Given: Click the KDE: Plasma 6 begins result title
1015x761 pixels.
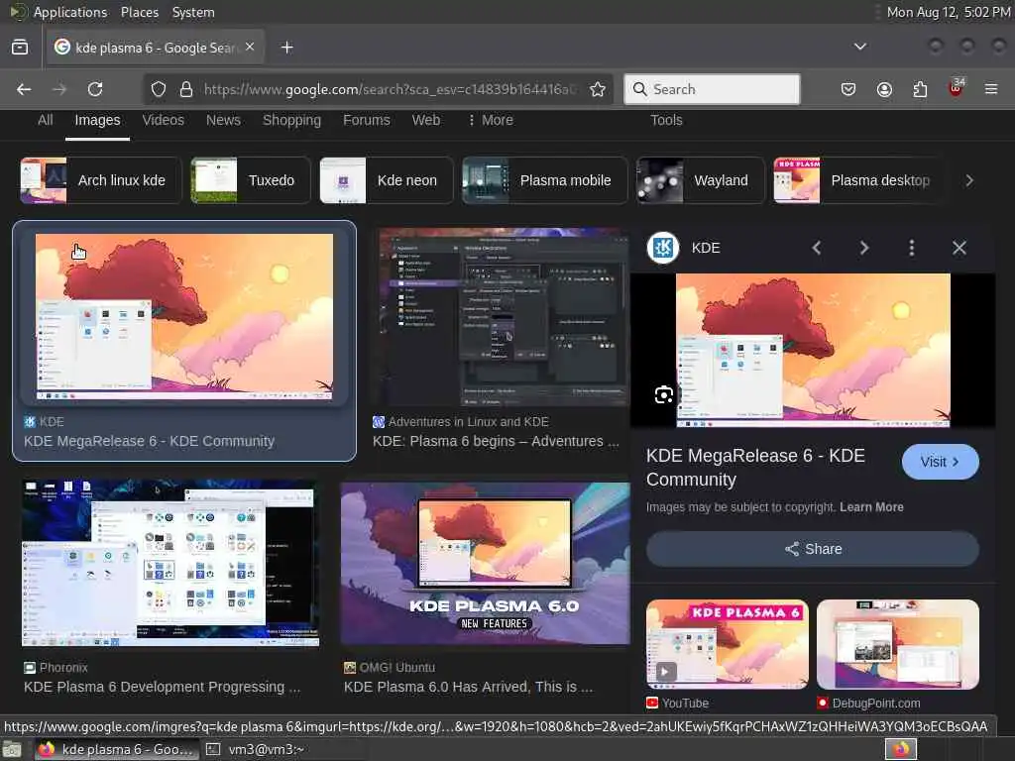Looking at the screenshot, I should [496, 441].
